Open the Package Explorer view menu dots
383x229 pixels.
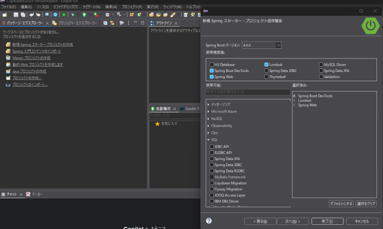point(129,23)
